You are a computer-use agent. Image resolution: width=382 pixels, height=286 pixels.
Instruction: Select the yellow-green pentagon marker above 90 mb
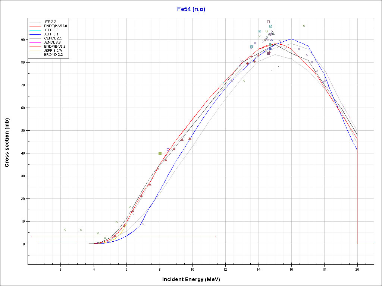pos(267,31)
